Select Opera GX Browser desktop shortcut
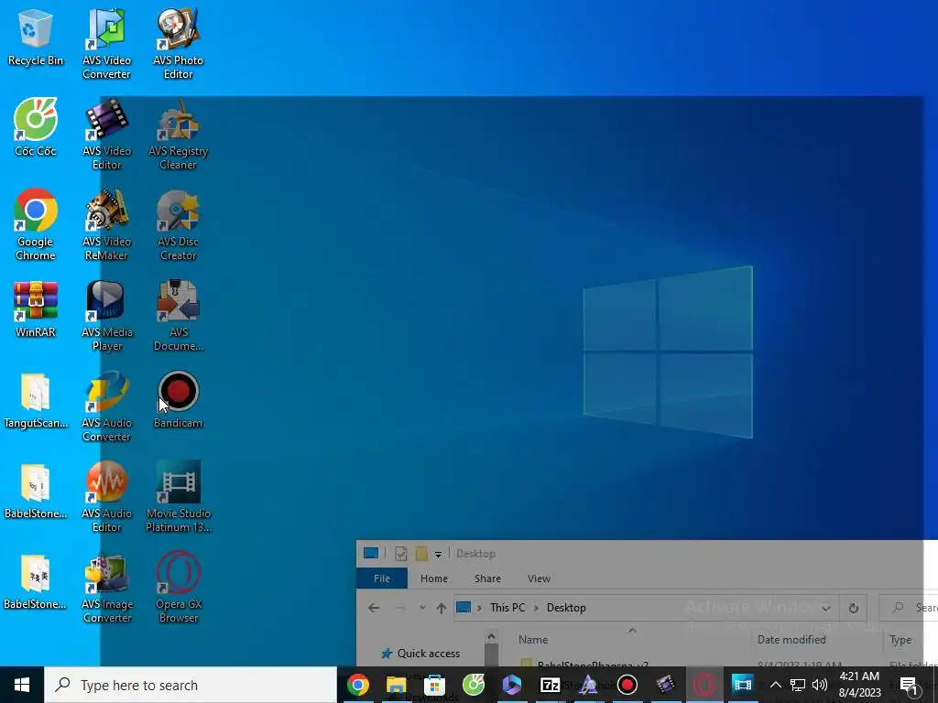Image resolution: width=938 pixels, height=703 pixels. pos(179,589)
